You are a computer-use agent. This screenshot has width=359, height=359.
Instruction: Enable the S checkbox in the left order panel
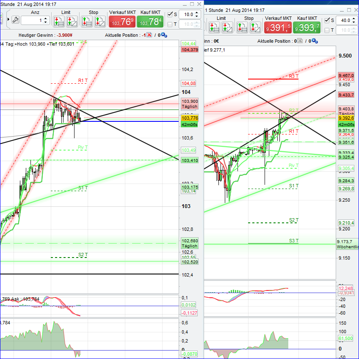point(171,14)
